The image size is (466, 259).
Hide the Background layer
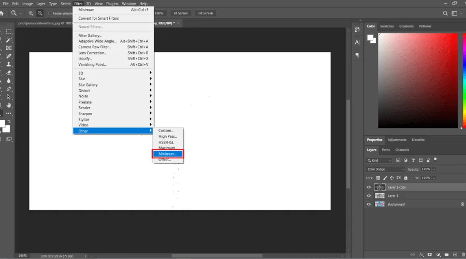pos(369,204)
